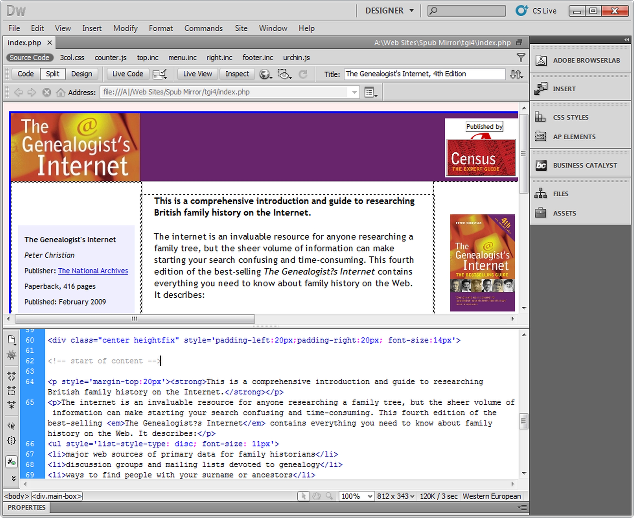This screenshot has height=518, width=634.
Task: Click the Stop loading icon
Action: [x=47, y=92]
